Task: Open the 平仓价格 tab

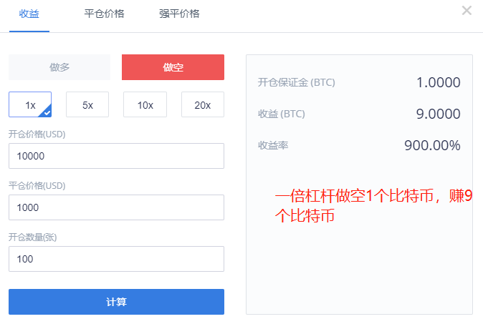Action: coord(104,14)
